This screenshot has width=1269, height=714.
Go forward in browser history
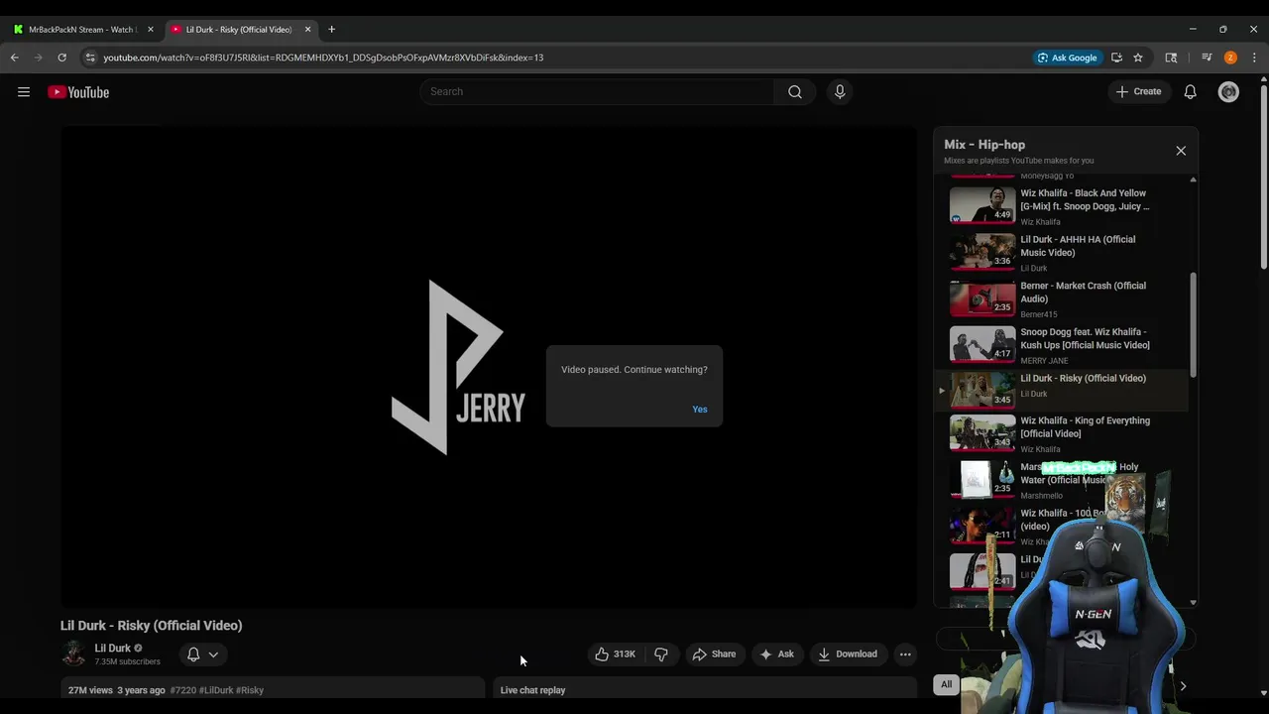coord(39,58)
